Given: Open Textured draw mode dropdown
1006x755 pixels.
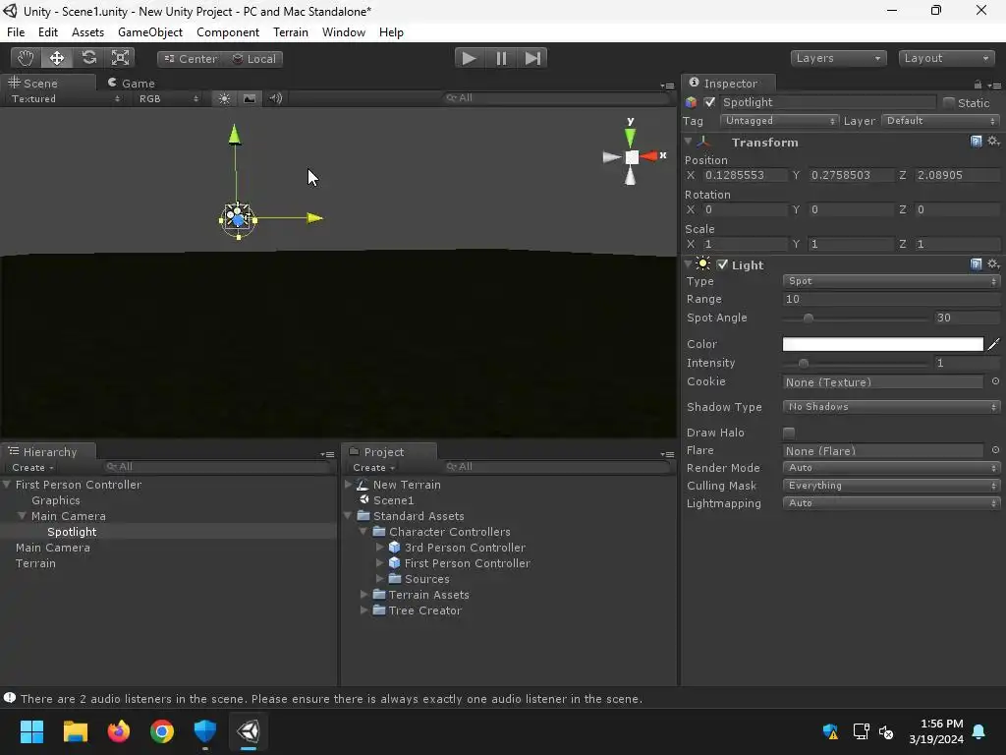Looking at the screenshot, I should tap(64, 99).
